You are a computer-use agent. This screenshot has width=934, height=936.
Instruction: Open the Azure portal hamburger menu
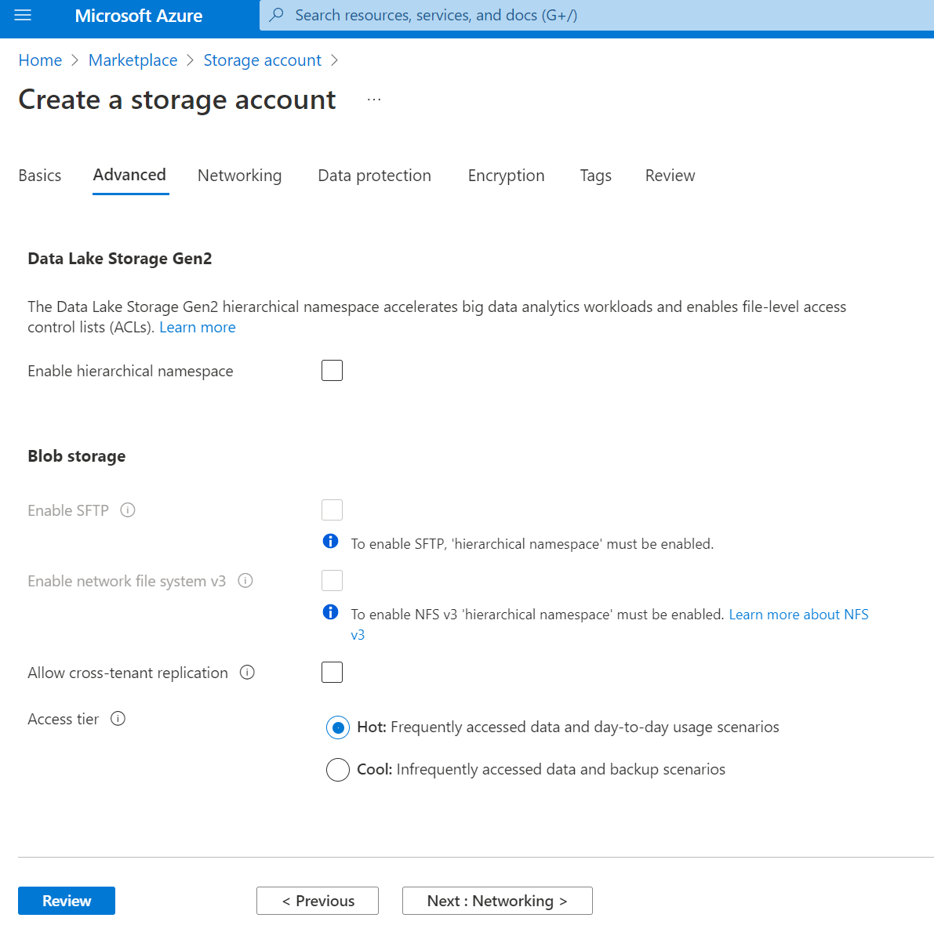point(23,16)
